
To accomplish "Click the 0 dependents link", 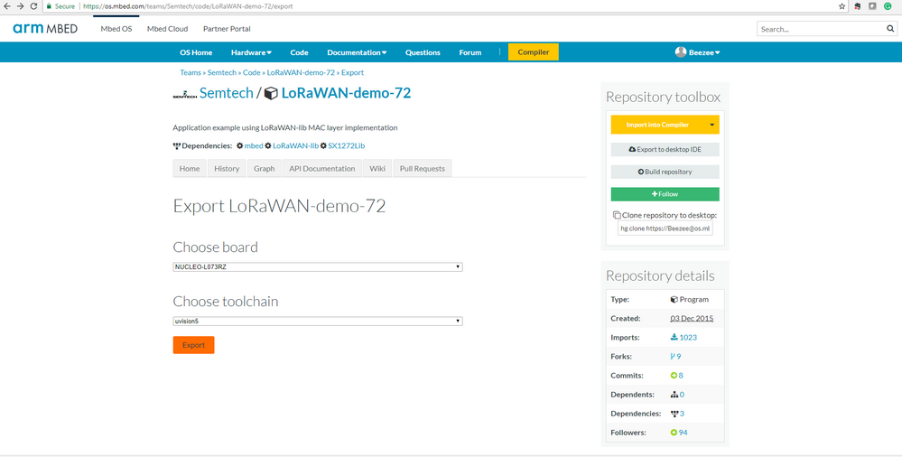I will click(x=682, y=395).
